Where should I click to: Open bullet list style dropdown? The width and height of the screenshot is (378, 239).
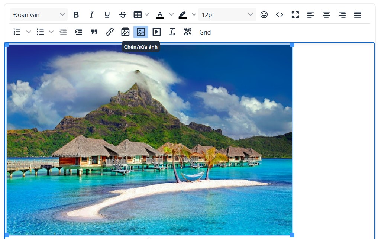tap(51, 32)
